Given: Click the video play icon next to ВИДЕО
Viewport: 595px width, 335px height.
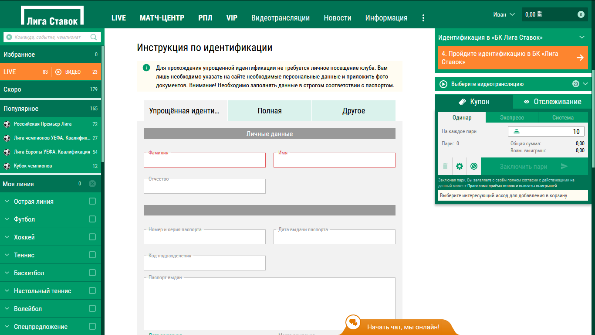Looking at the screenshot, I should point(59,72).
